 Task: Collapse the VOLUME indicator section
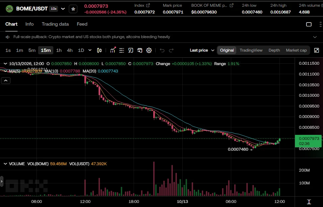pyautogui.click(x=5, y=164)
